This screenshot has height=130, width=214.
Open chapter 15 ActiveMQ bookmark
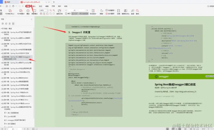(18, 96)
